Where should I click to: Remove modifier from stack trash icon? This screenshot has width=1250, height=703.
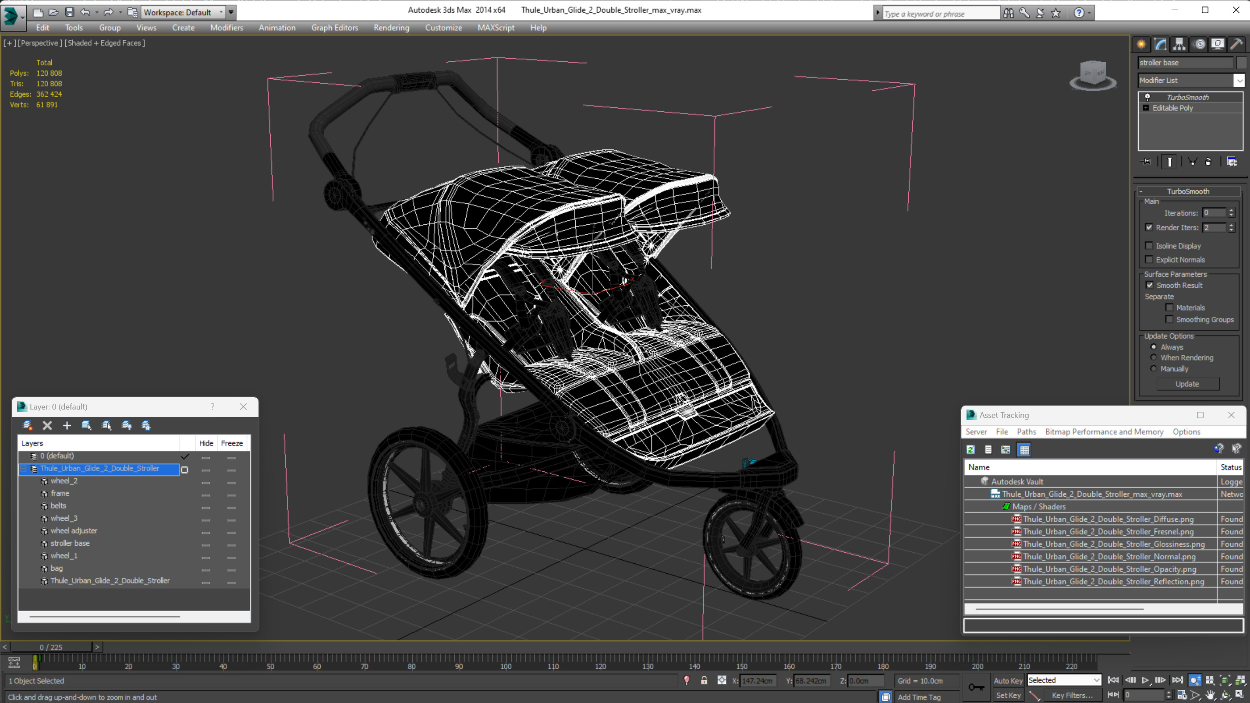click(x=1208, y=162)
